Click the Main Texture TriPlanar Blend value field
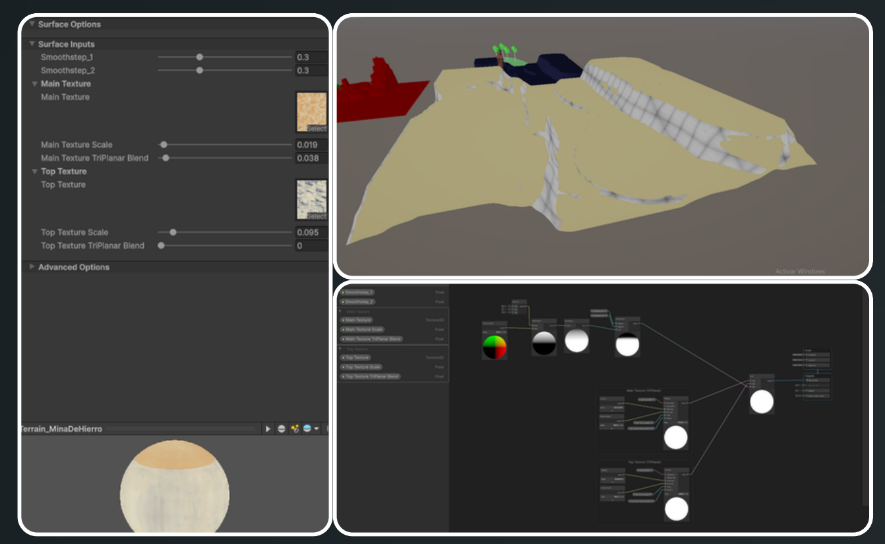The image size is (885, 544). pyautogui.click(x=311, y=158)
